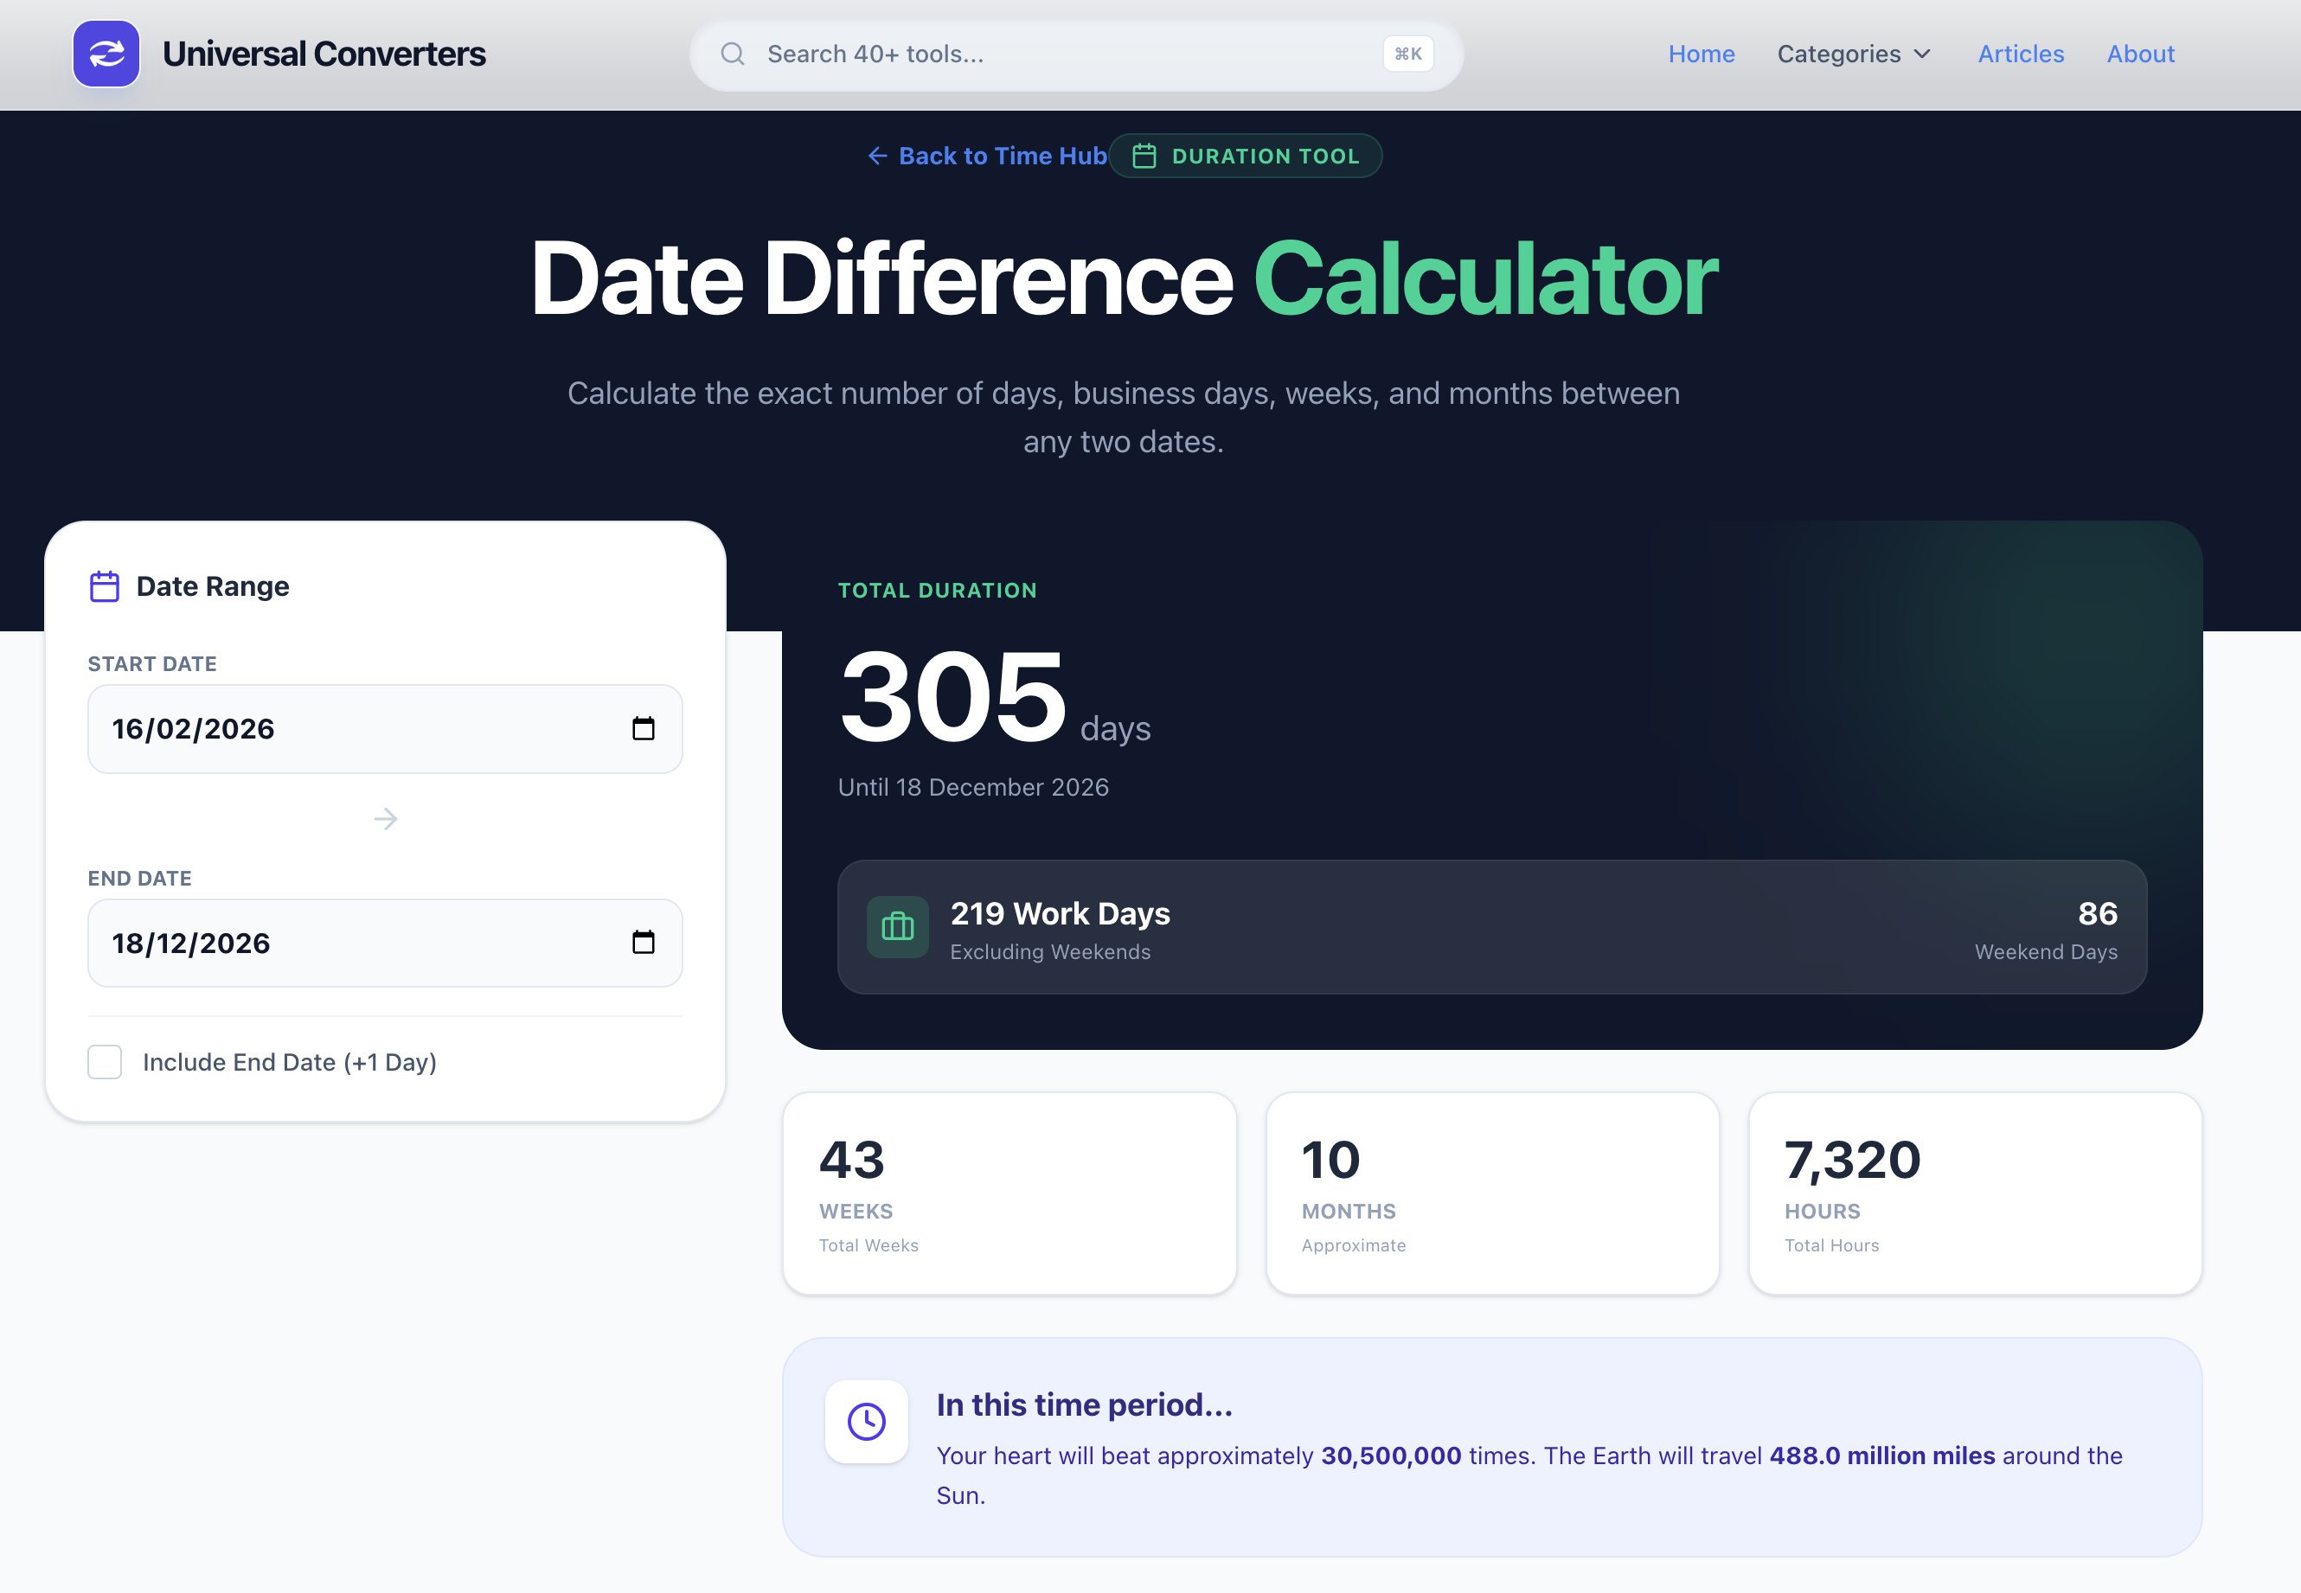Click the calendar icon in the Duration Tool badge
This screenshot has width=2301, height=1593.
pyautogui.click(x=1144, y=156)
